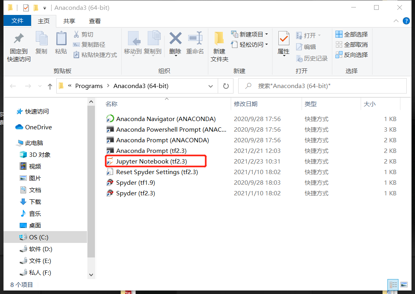The width and height of the screenshot is (415, 294).
Task: Switch to the View (查看) tab
Action: 95,21
